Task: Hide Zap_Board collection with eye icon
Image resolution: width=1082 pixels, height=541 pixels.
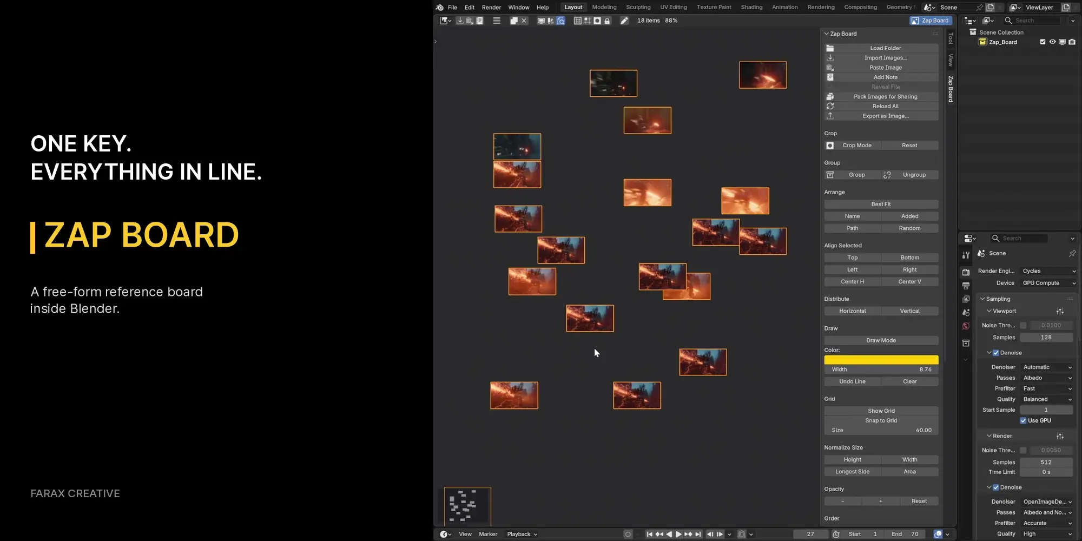Action: [x=1052, y=42]
